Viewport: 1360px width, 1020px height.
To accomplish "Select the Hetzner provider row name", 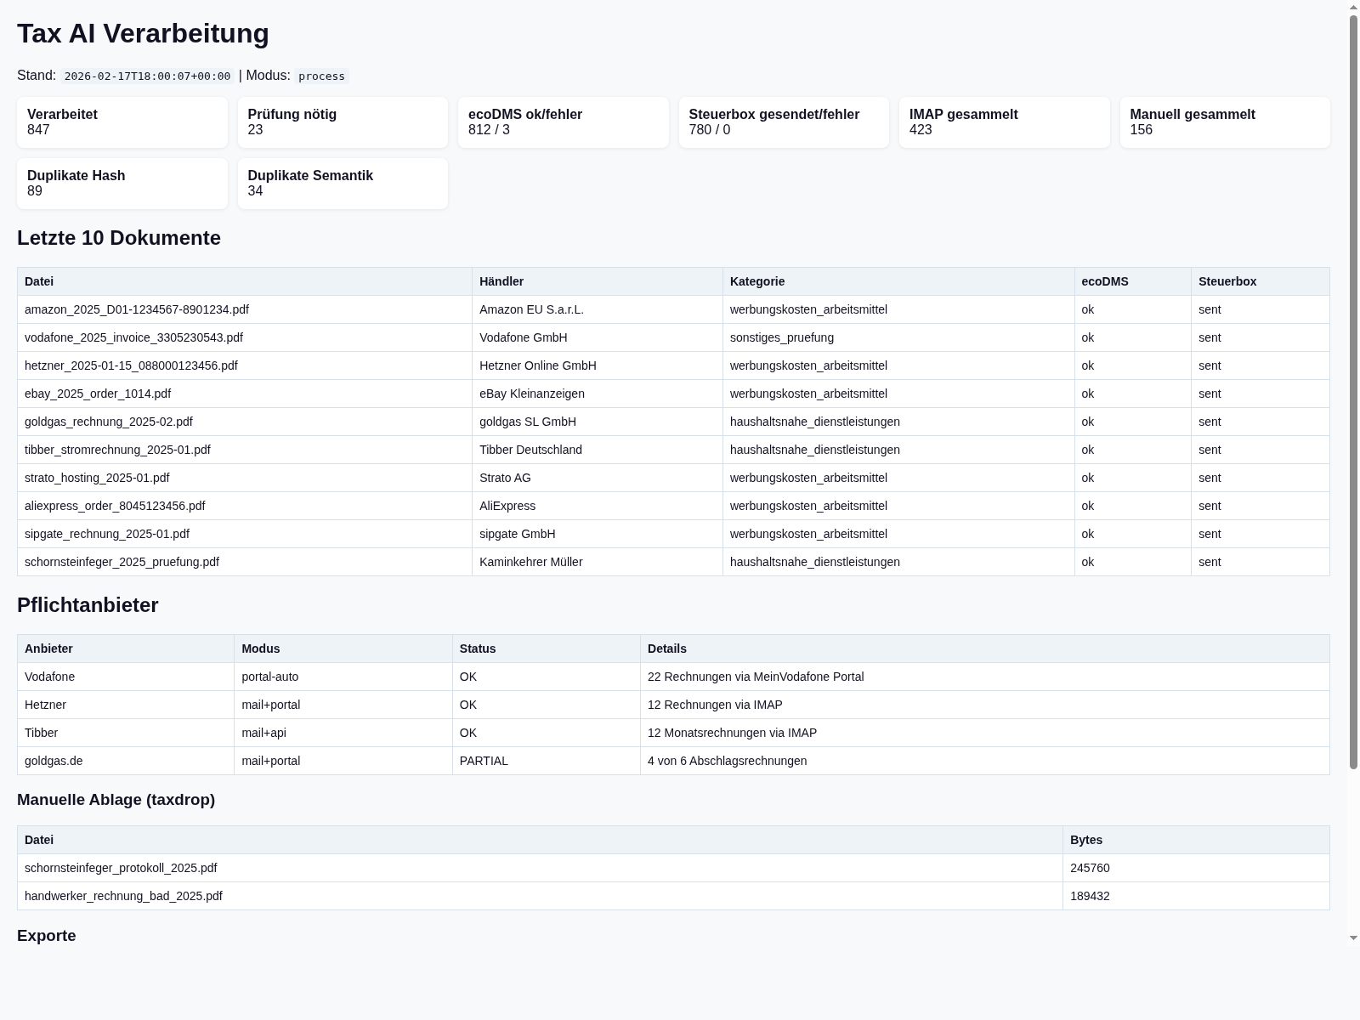I will [45, 705].
